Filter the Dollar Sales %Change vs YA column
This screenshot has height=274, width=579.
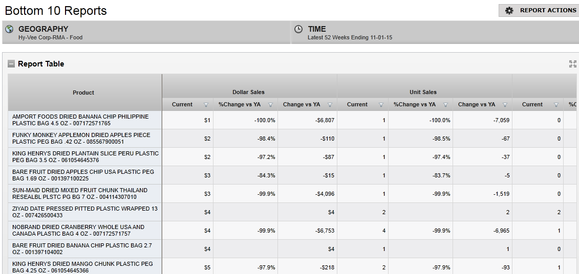[x=270, y=105]
